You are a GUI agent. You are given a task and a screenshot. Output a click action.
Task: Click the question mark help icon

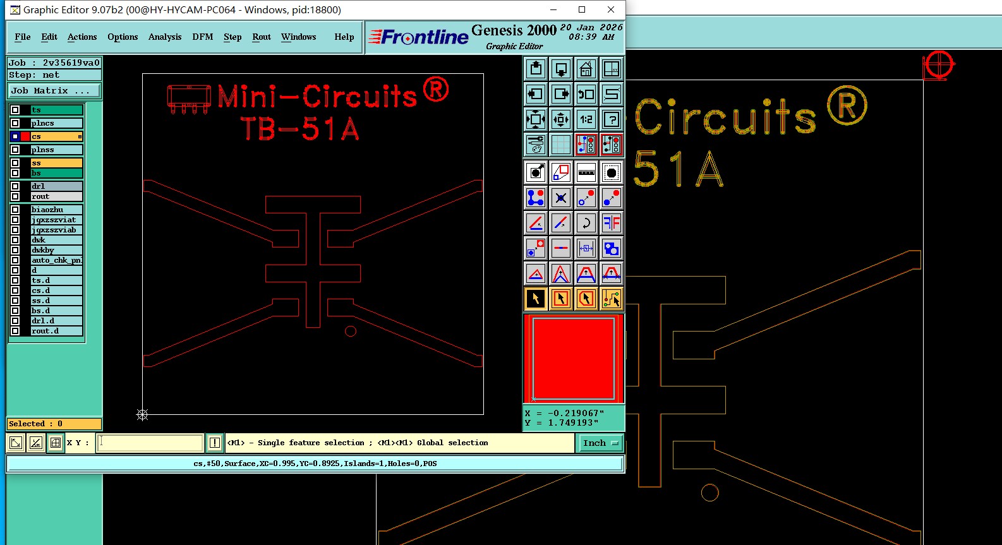(x=612, y=119)
